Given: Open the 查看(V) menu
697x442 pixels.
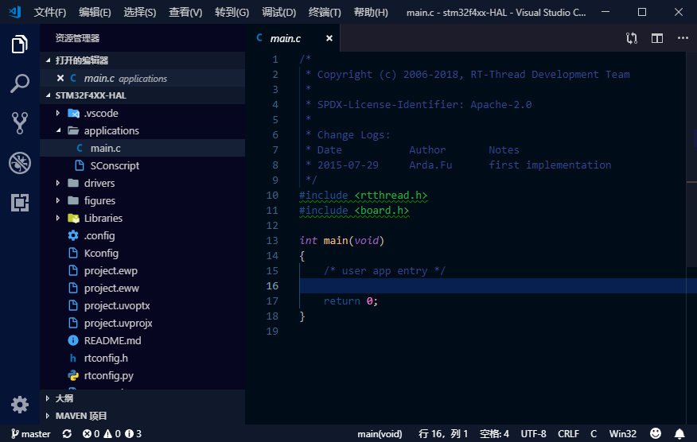Looking at the screenshot, I should point(185,13).
